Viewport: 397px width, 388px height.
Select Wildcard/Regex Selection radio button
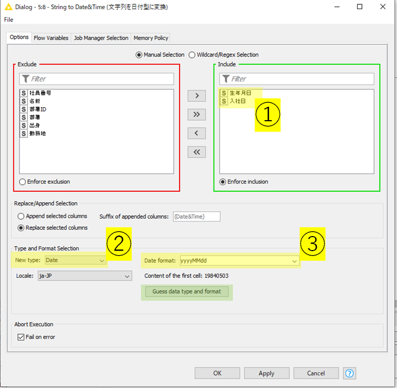click(x=192, y=55)
